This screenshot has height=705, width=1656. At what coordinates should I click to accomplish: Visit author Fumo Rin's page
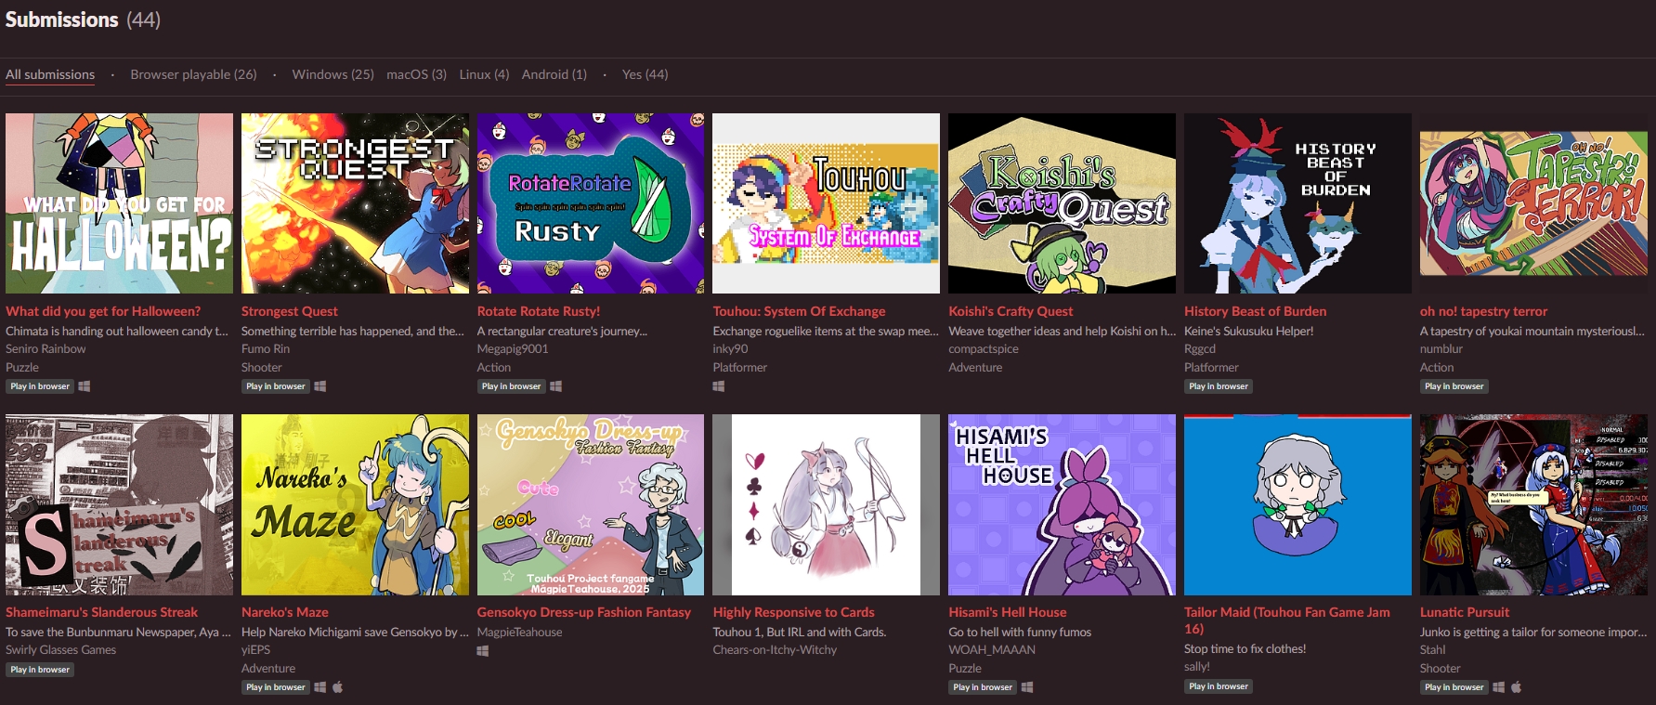tap(266, 349)
